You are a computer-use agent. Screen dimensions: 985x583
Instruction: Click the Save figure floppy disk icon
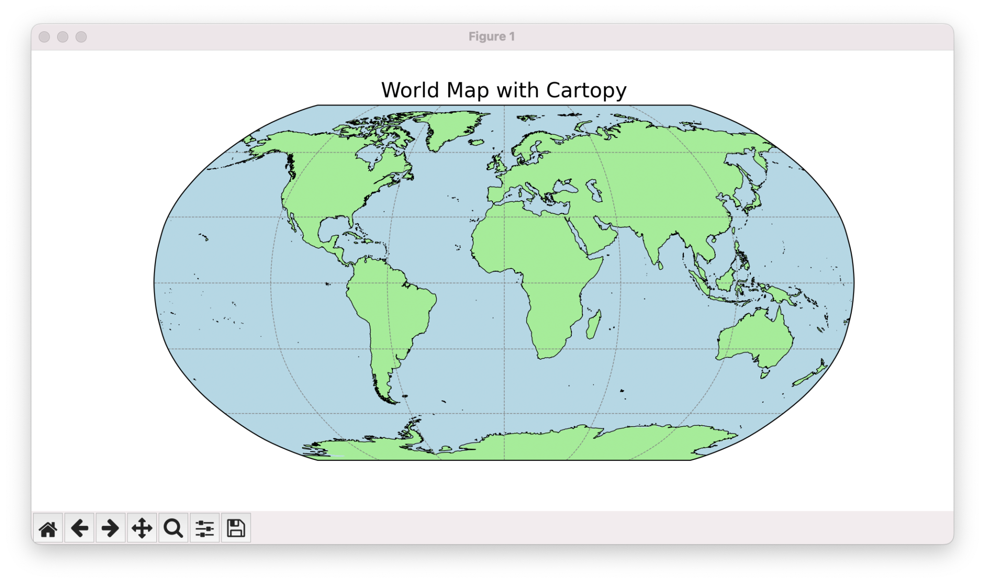click(x=235, y=528)
